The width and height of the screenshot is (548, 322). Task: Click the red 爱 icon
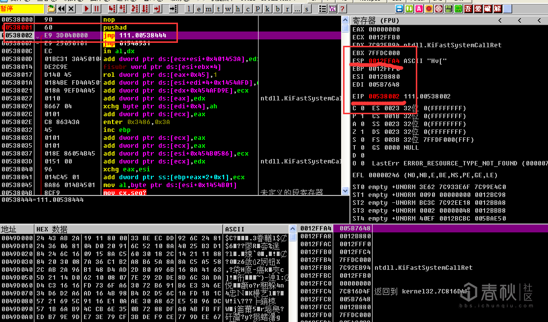478,8
